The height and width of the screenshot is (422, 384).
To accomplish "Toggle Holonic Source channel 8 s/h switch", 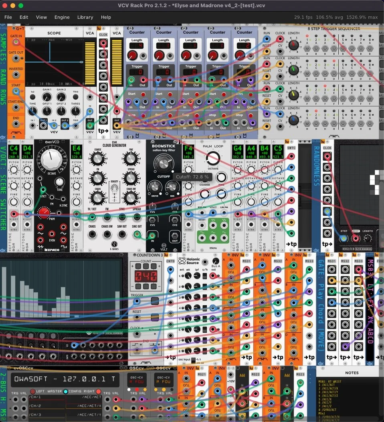I will (205, 350).
